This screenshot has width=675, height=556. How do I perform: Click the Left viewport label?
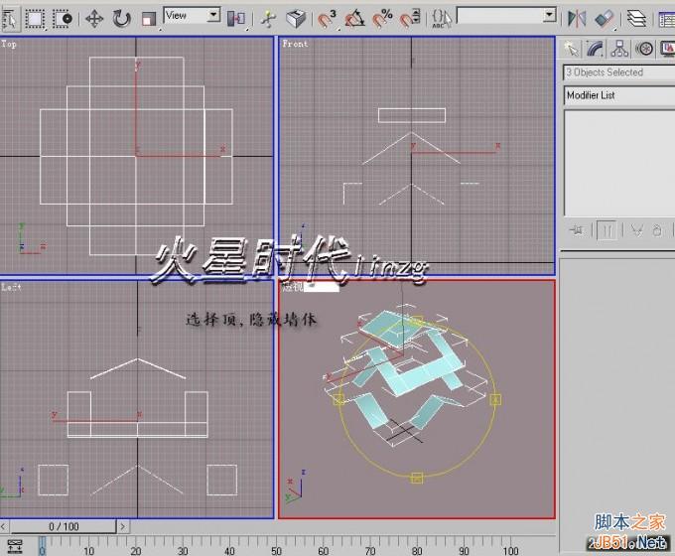click(x=11, y=287)
